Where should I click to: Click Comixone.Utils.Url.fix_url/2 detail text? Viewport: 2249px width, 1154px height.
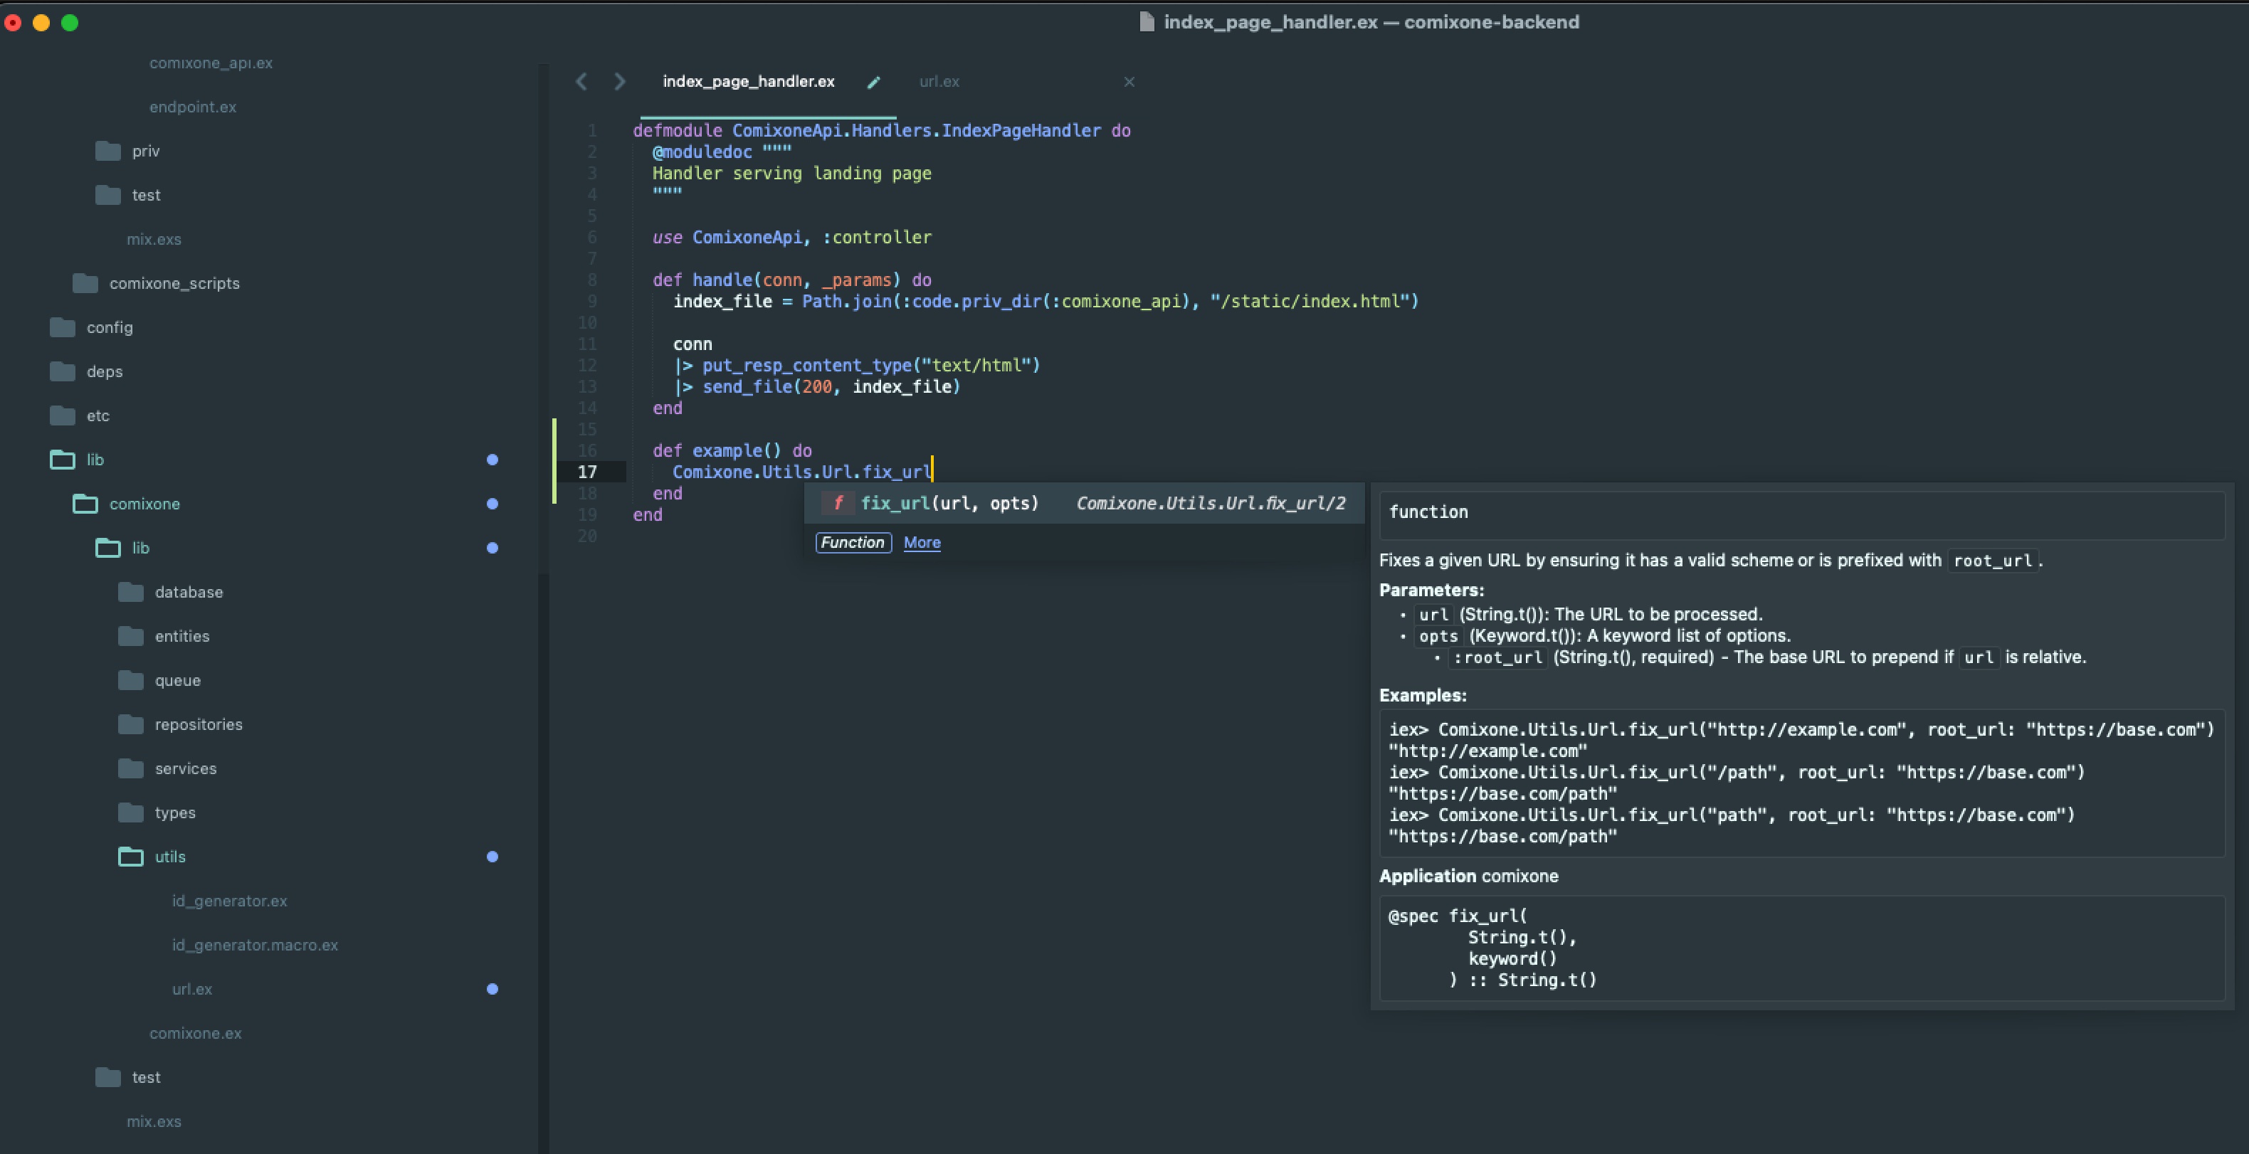[x=1211, y=504]
